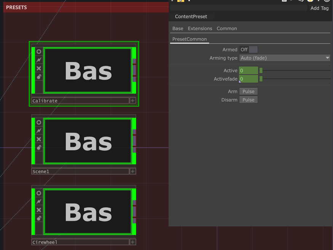This screenshot has height=250, width=333.
Task: Select the Scene1 node viewer thumbnail
Action: click(x=88, y=141)
